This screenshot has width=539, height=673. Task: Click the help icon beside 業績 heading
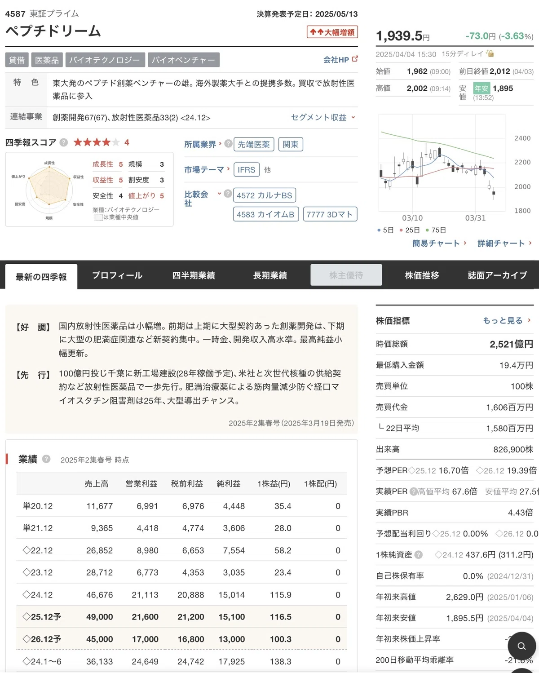[x=46, y=459]
